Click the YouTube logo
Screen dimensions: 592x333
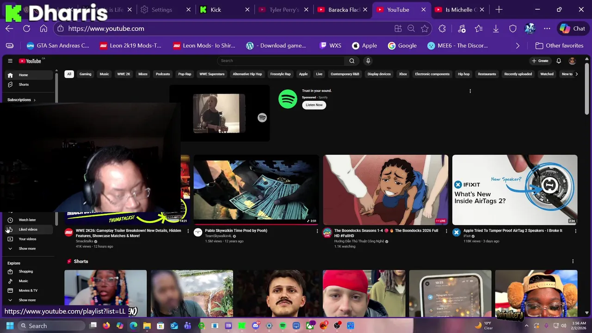pyautogui.click(x=31, y=61)
